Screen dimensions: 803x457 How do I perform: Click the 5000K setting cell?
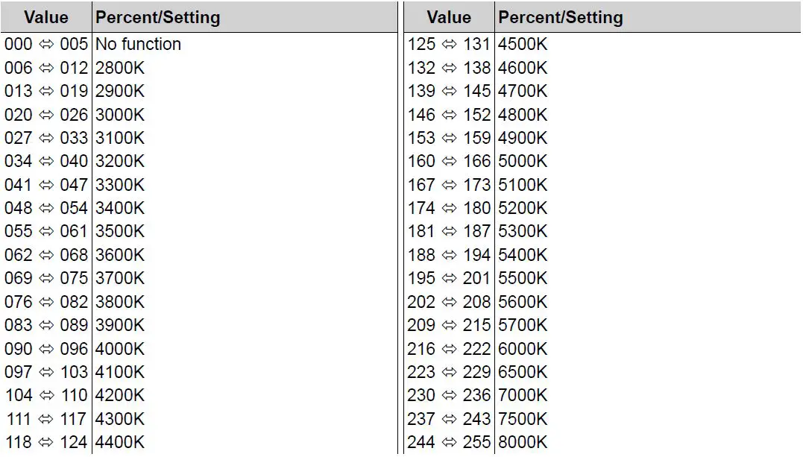point(523,161)
